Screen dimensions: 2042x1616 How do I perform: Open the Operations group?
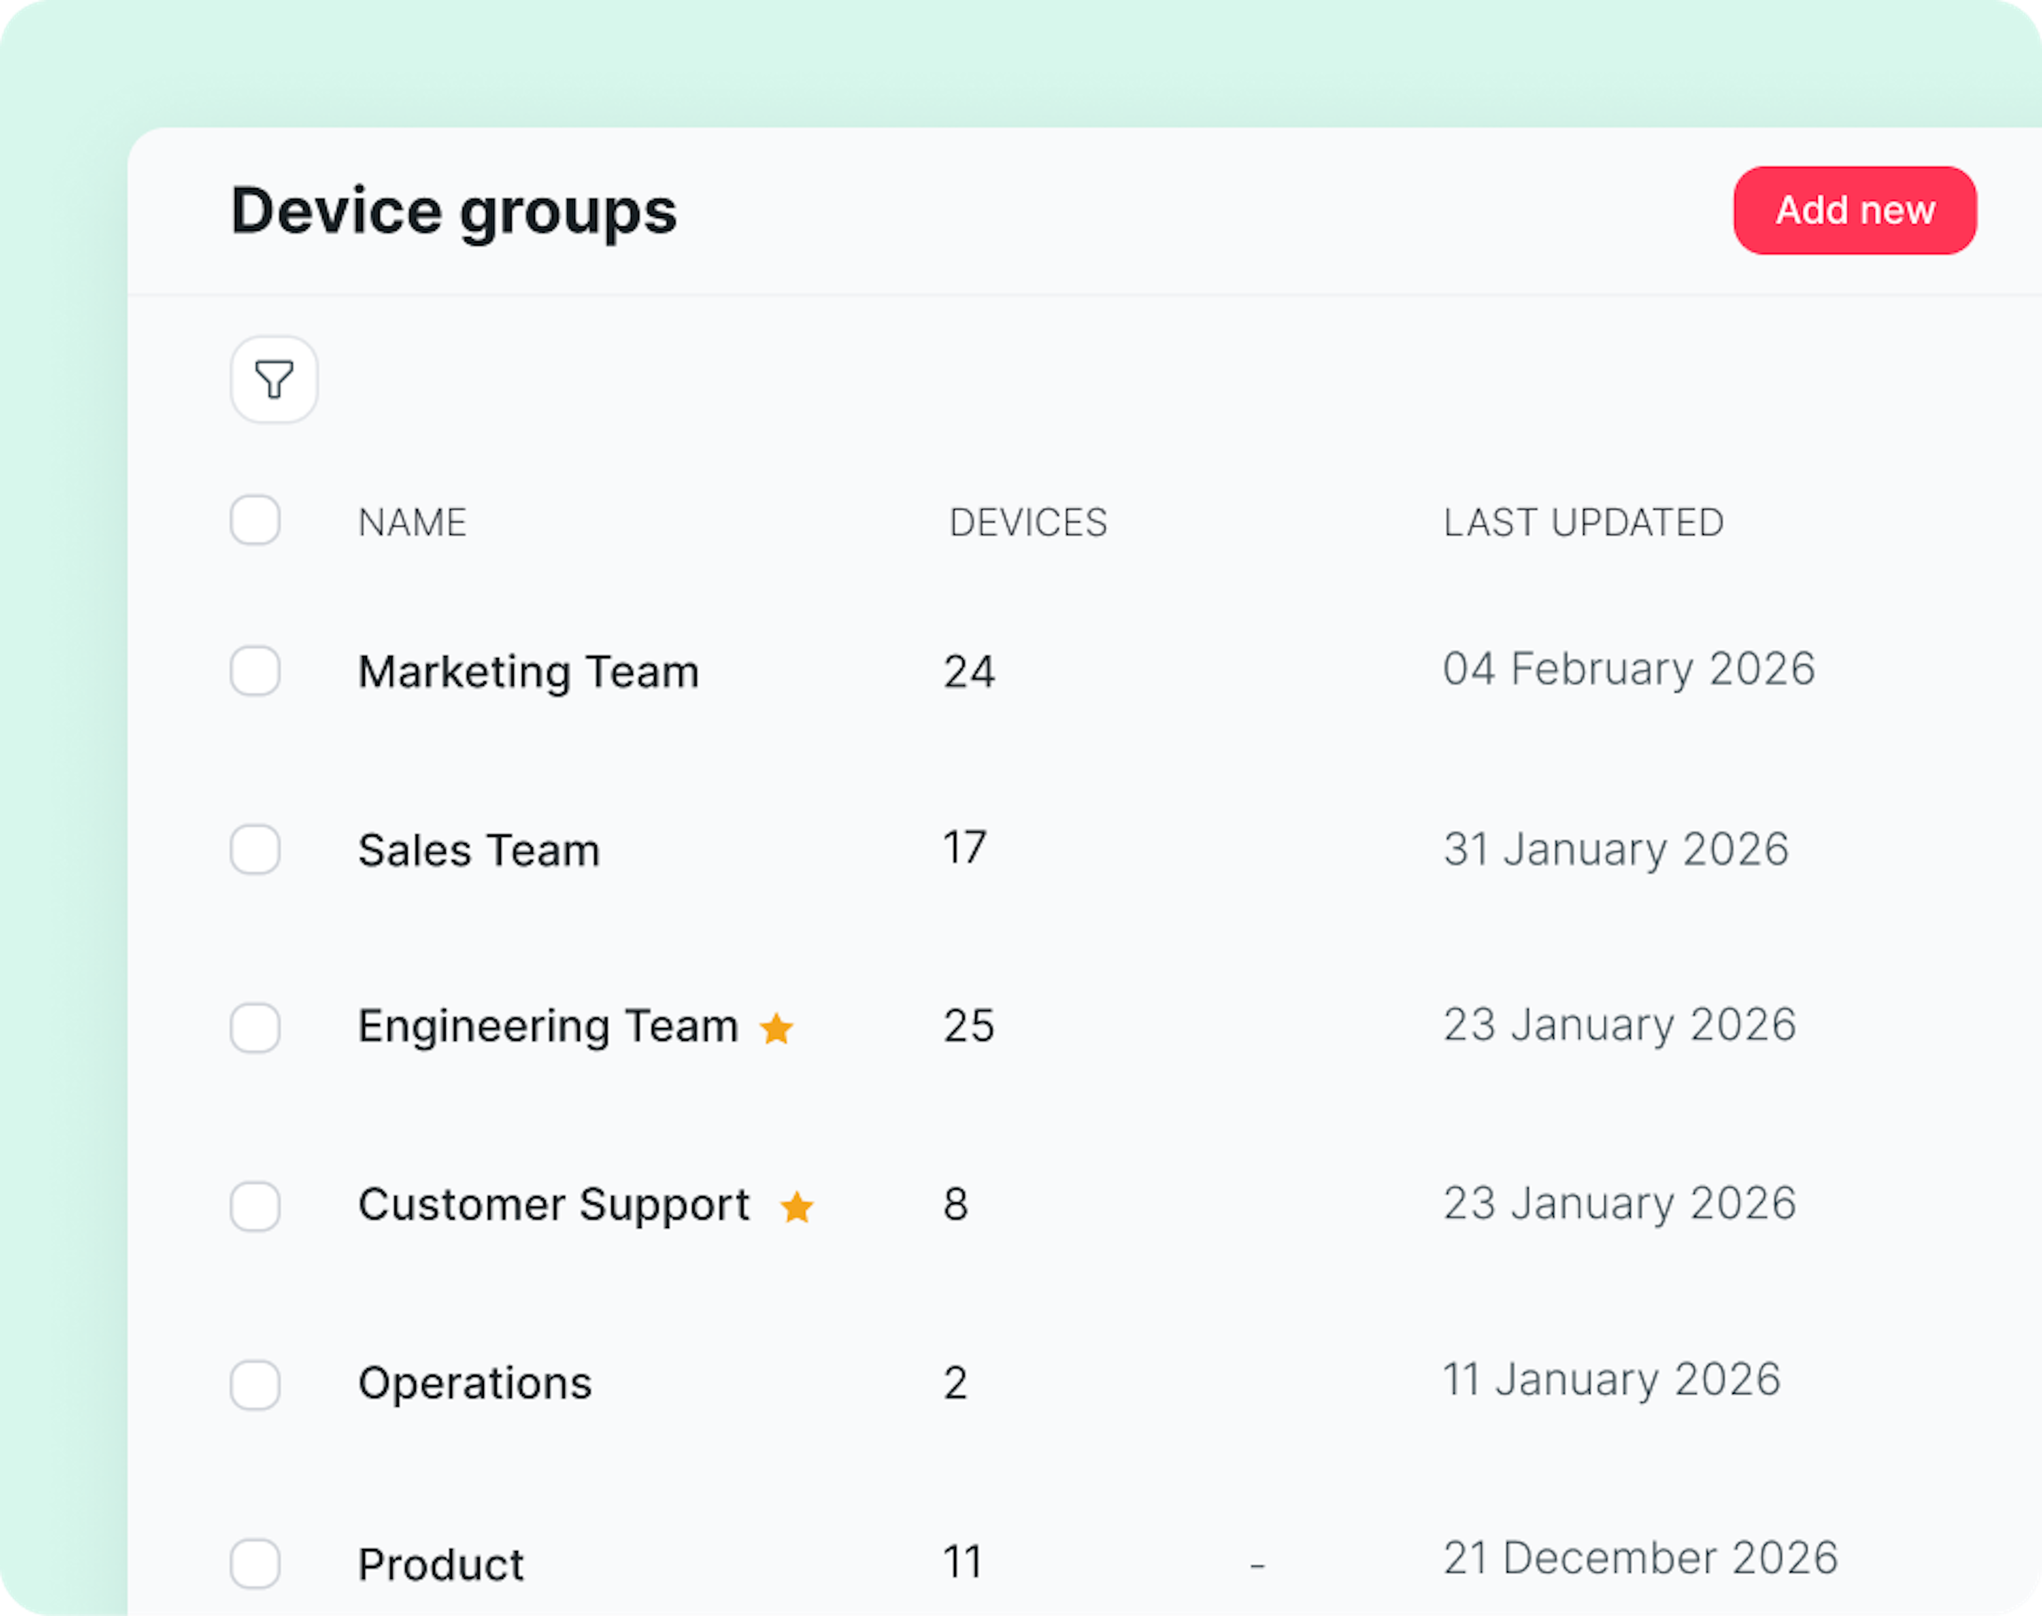click(x=475, y=1383)
